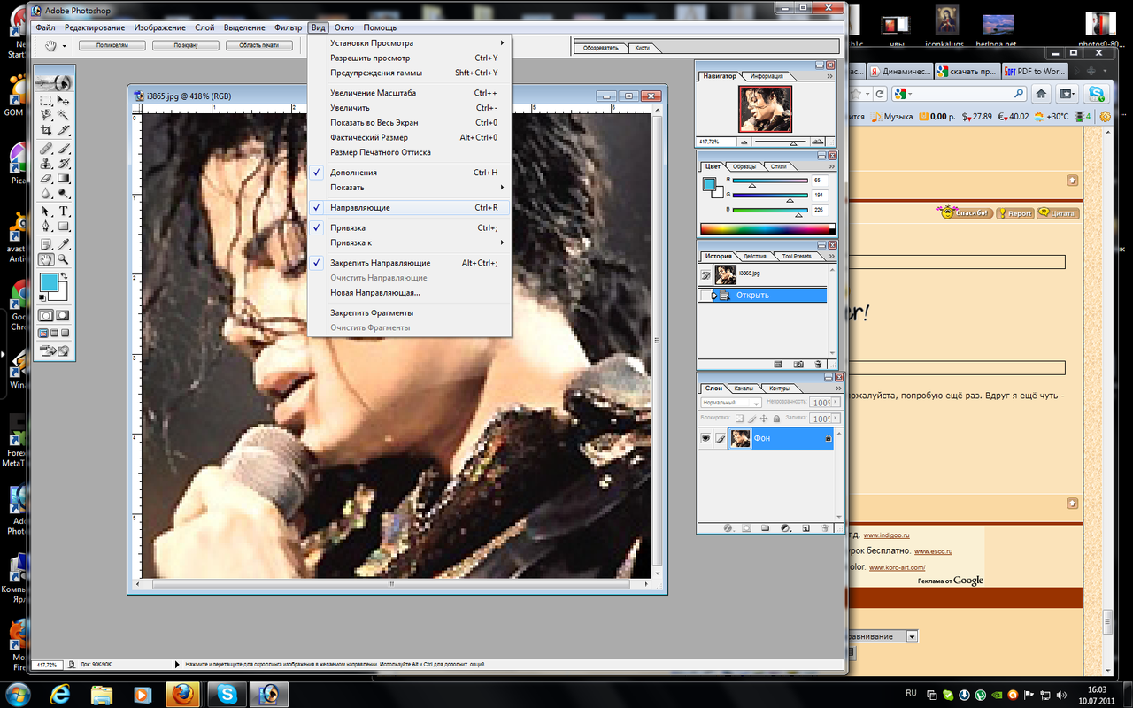
Task: Toggle Направляющие in Вид menu
Action: click(x=409, y=208)
